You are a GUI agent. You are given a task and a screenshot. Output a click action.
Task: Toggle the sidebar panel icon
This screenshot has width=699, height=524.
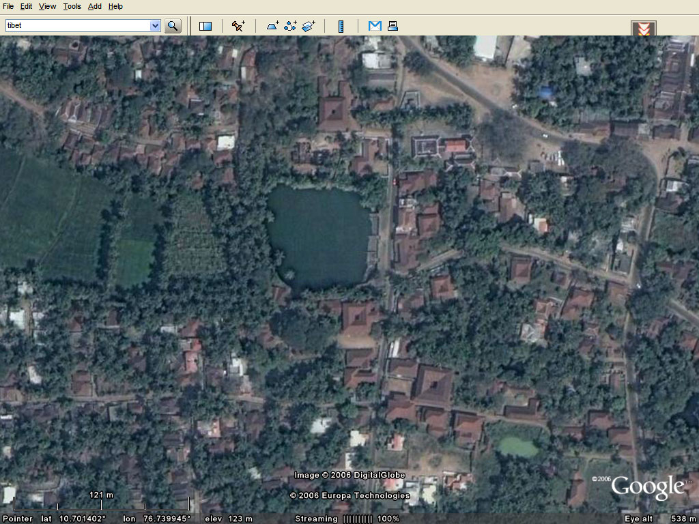(205, 27)
